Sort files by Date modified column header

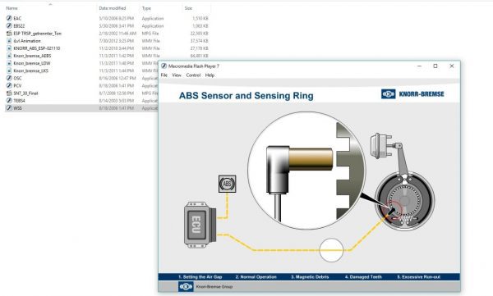(x=113, y=8)
